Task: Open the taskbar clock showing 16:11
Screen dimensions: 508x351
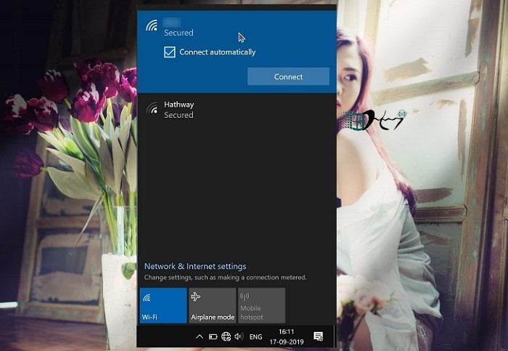Action: click(x=287, y=337)
